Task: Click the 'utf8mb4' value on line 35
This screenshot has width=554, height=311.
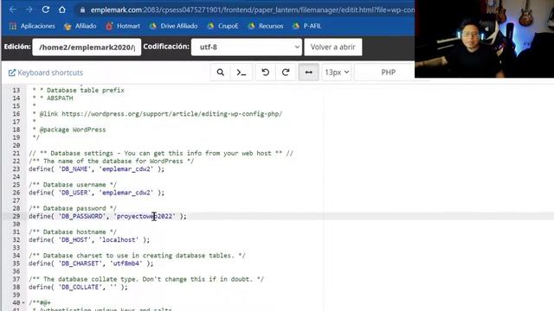Action: tap(126, 263)
